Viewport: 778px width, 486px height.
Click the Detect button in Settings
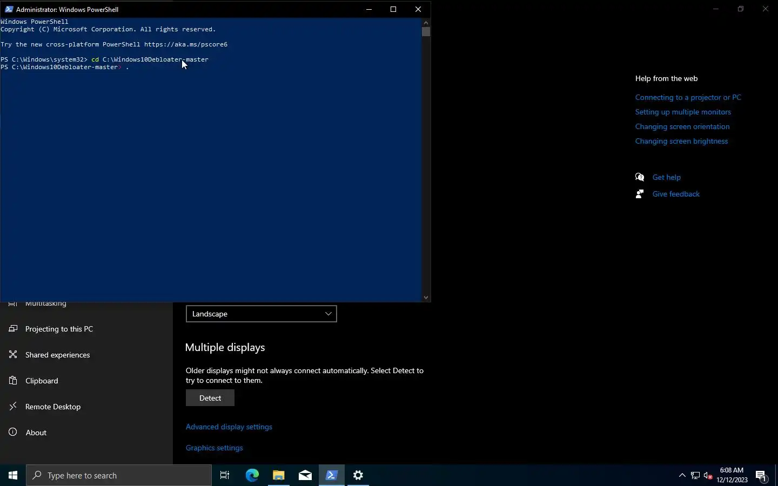[210, 398]
